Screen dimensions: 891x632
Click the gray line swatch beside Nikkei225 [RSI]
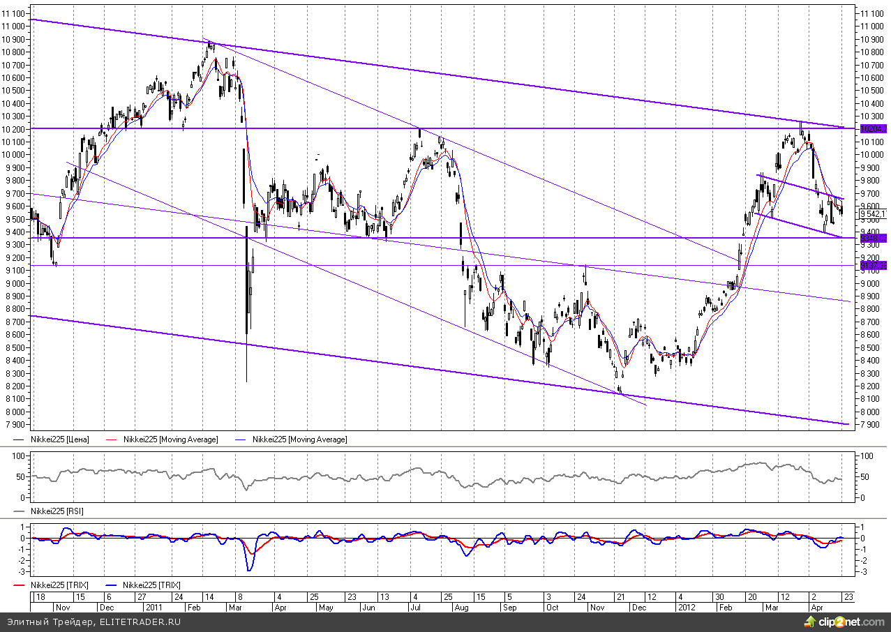[x=20, y=511]
